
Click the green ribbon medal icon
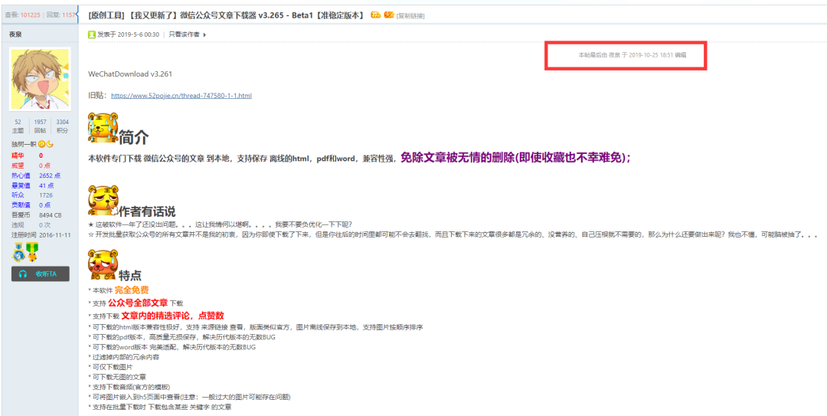[32, 251]
